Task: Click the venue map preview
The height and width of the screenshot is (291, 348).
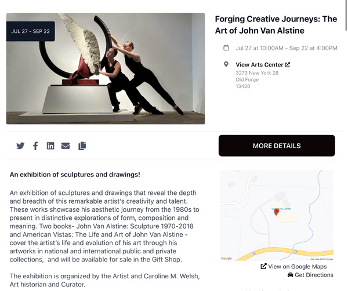Action: (277, 215)
